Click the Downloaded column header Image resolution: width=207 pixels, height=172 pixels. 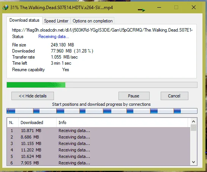(37, 123)
